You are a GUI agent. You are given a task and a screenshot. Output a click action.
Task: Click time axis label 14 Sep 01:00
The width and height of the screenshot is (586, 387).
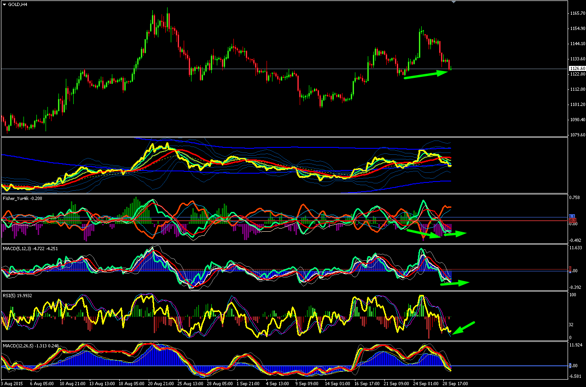tap(338, 383)
